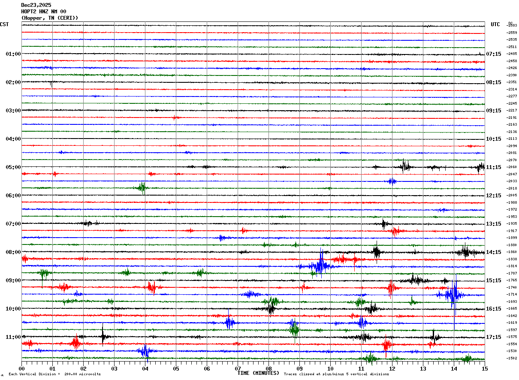This screenshot has width=519, height=380.
Task: Select the 07:00 CST time label
Action: tap(13, 224)
